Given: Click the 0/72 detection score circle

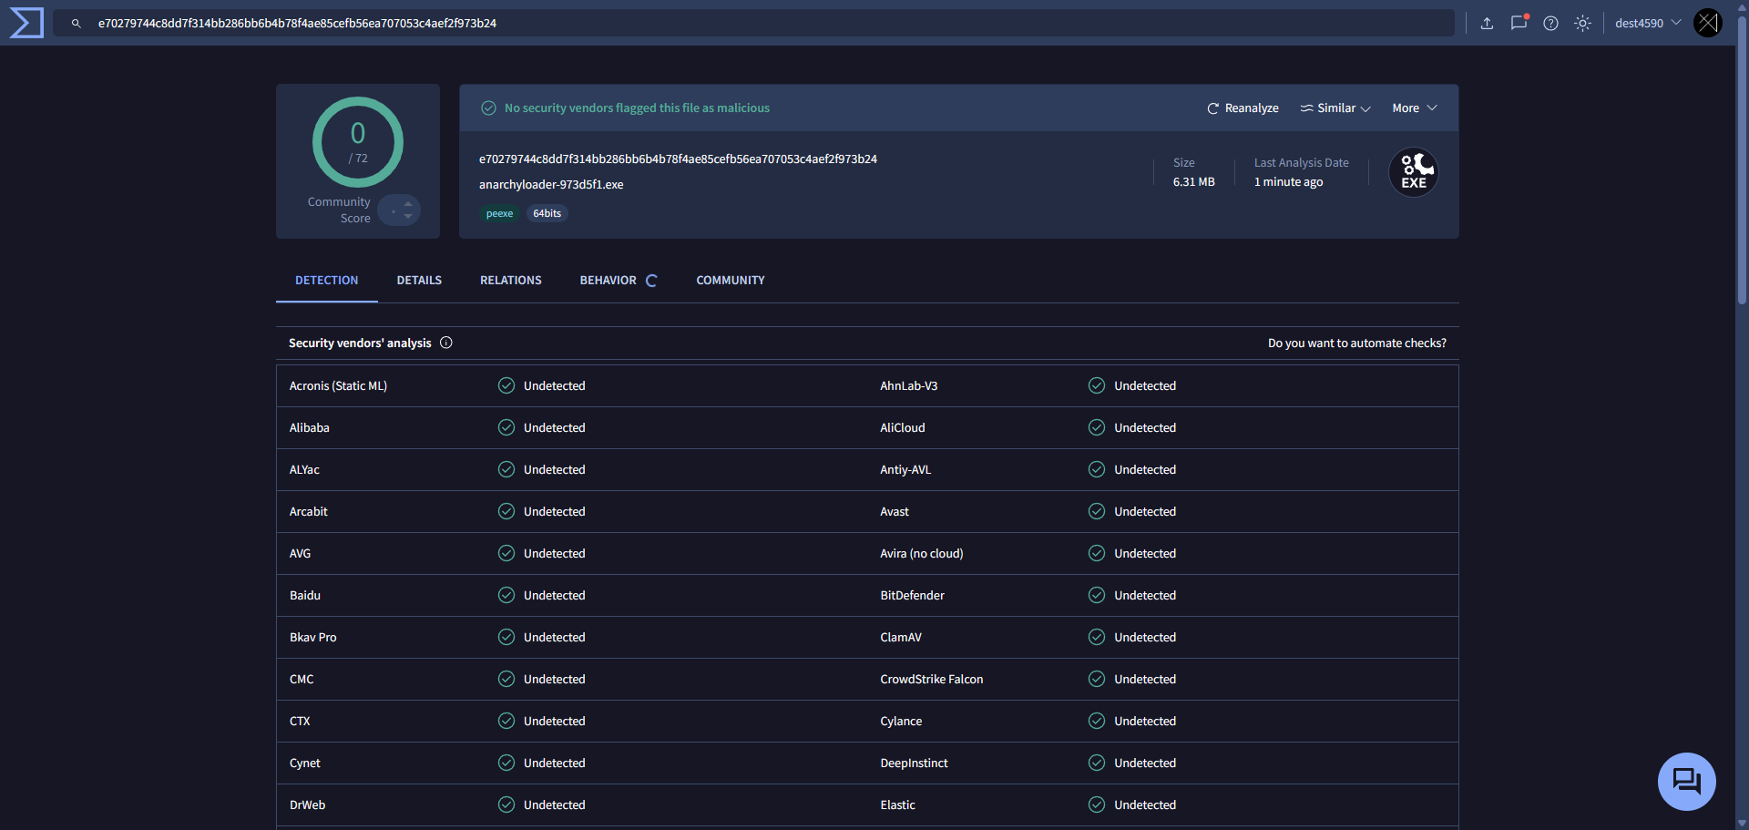Looking at the screenshot, I should tap(358, 142).
